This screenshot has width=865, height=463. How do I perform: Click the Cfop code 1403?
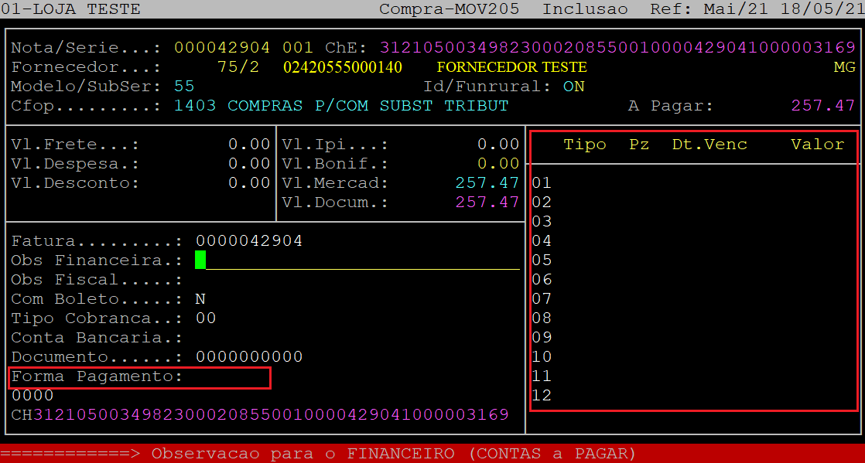coord(195,106)
